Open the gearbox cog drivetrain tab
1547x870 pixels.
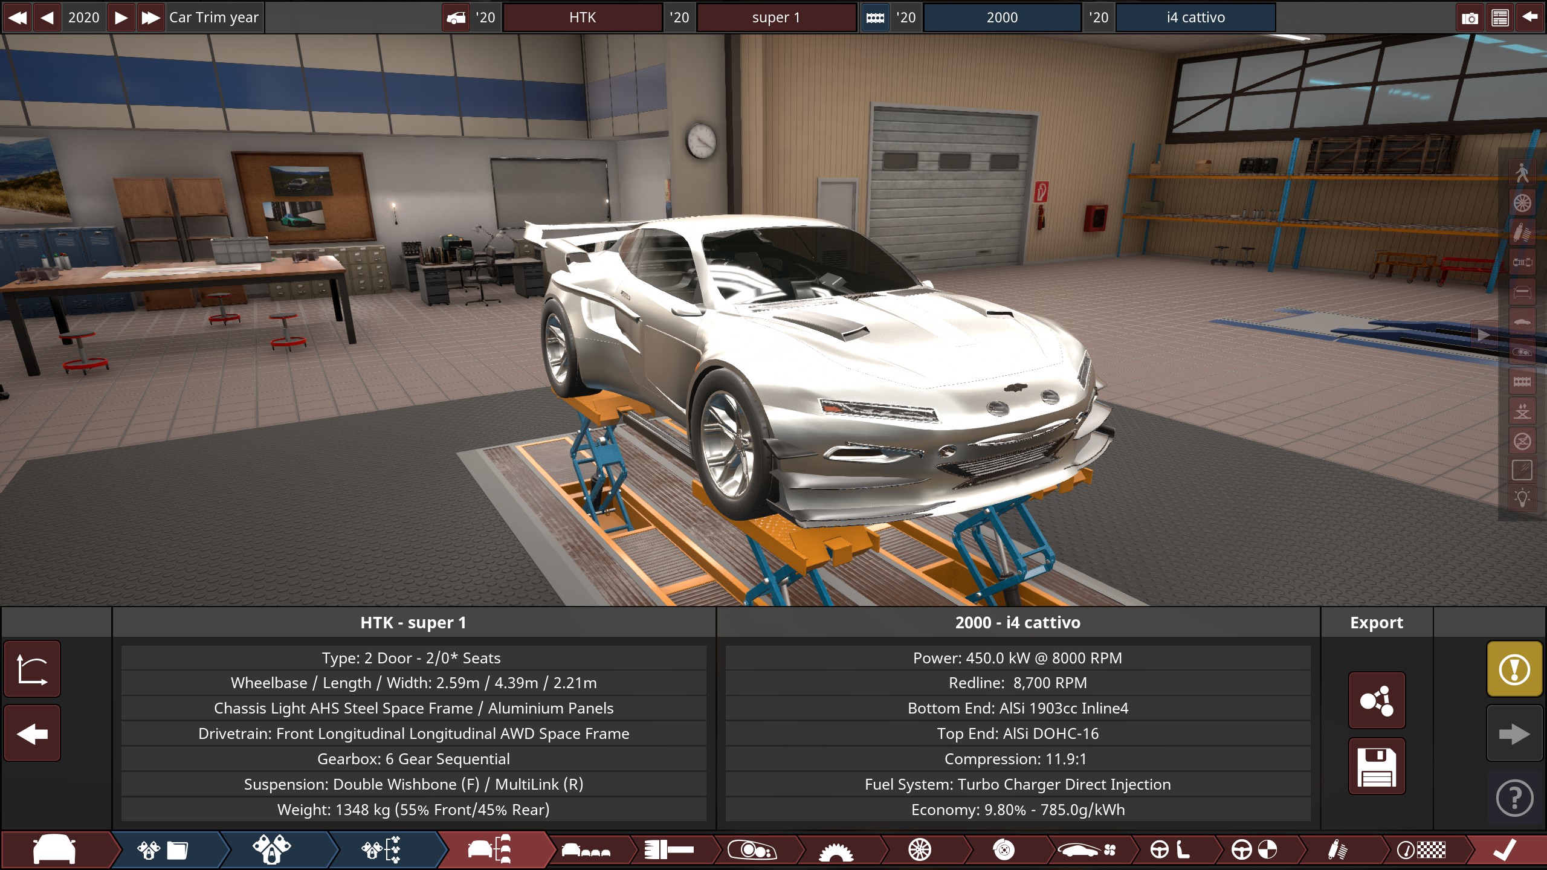[836, 850]
